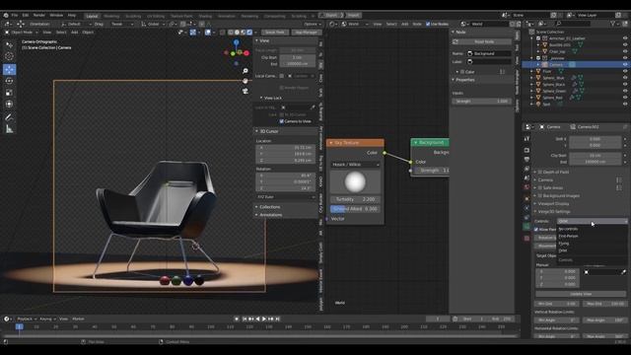Activate the Move tool in viewport toolbar
631x355 pixels.
click(x=9, y=69)
